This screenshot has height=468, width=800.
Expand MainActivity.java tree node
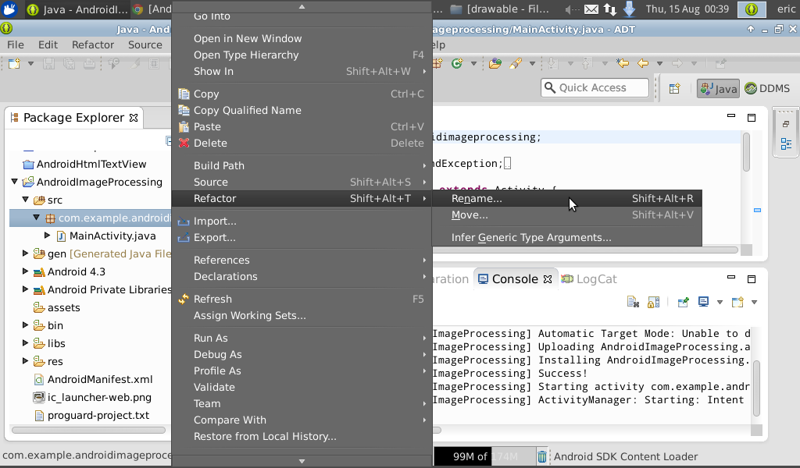48,236
